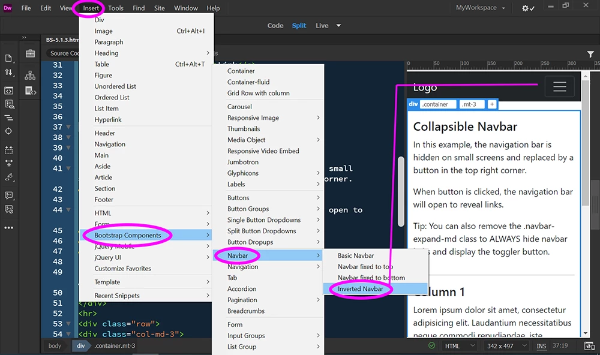Expand the Heading submenu in Insert menu
Screen dimensions: 600x355
pyautogui.click(x=146, y=53)
